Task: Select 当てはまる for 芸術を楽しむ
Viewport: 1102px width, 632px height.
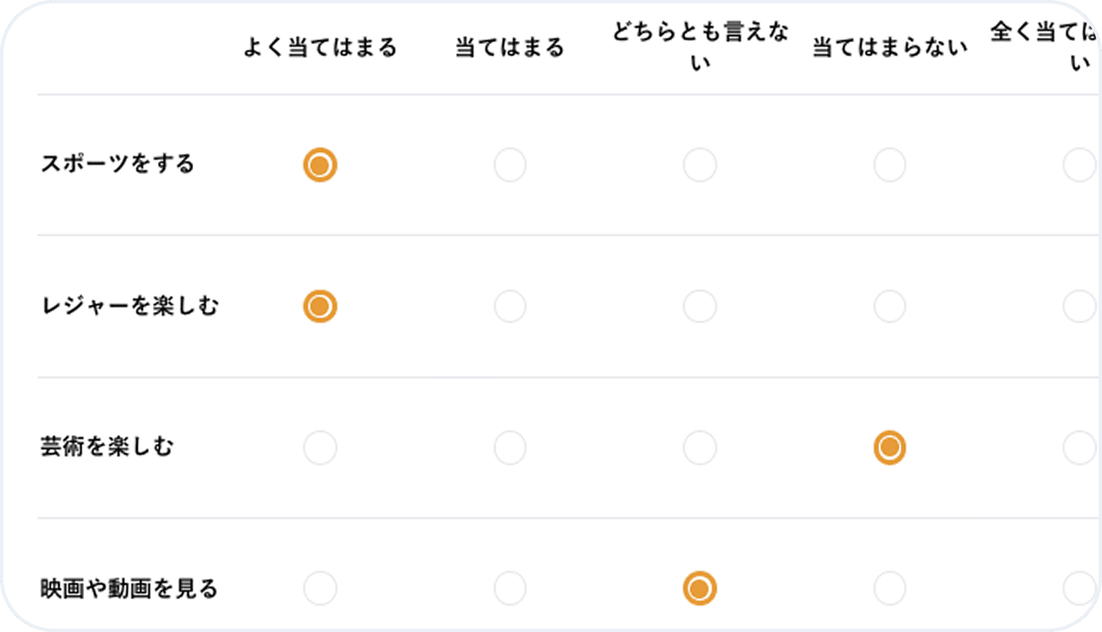Action: [509, 447]
